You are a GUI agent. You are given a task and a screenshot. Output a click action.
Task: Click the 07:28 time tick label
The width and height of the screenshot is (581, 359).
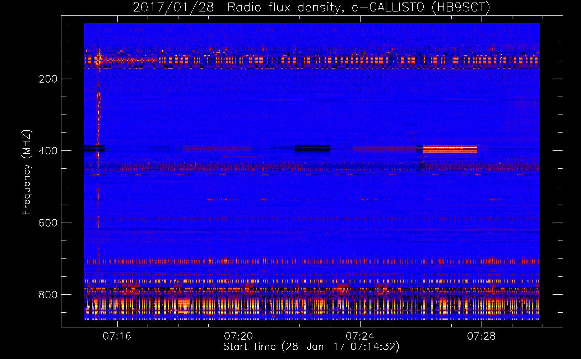481,336
